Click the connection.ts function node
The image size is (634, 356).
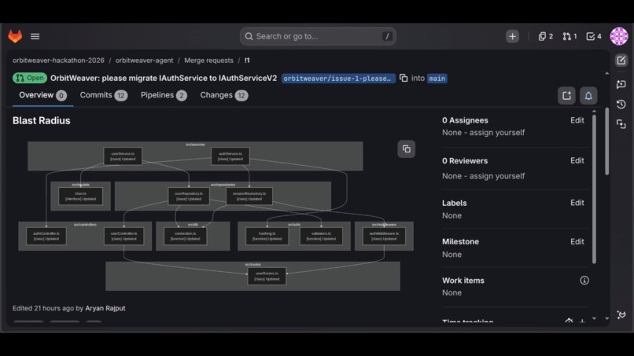point(185,237)
